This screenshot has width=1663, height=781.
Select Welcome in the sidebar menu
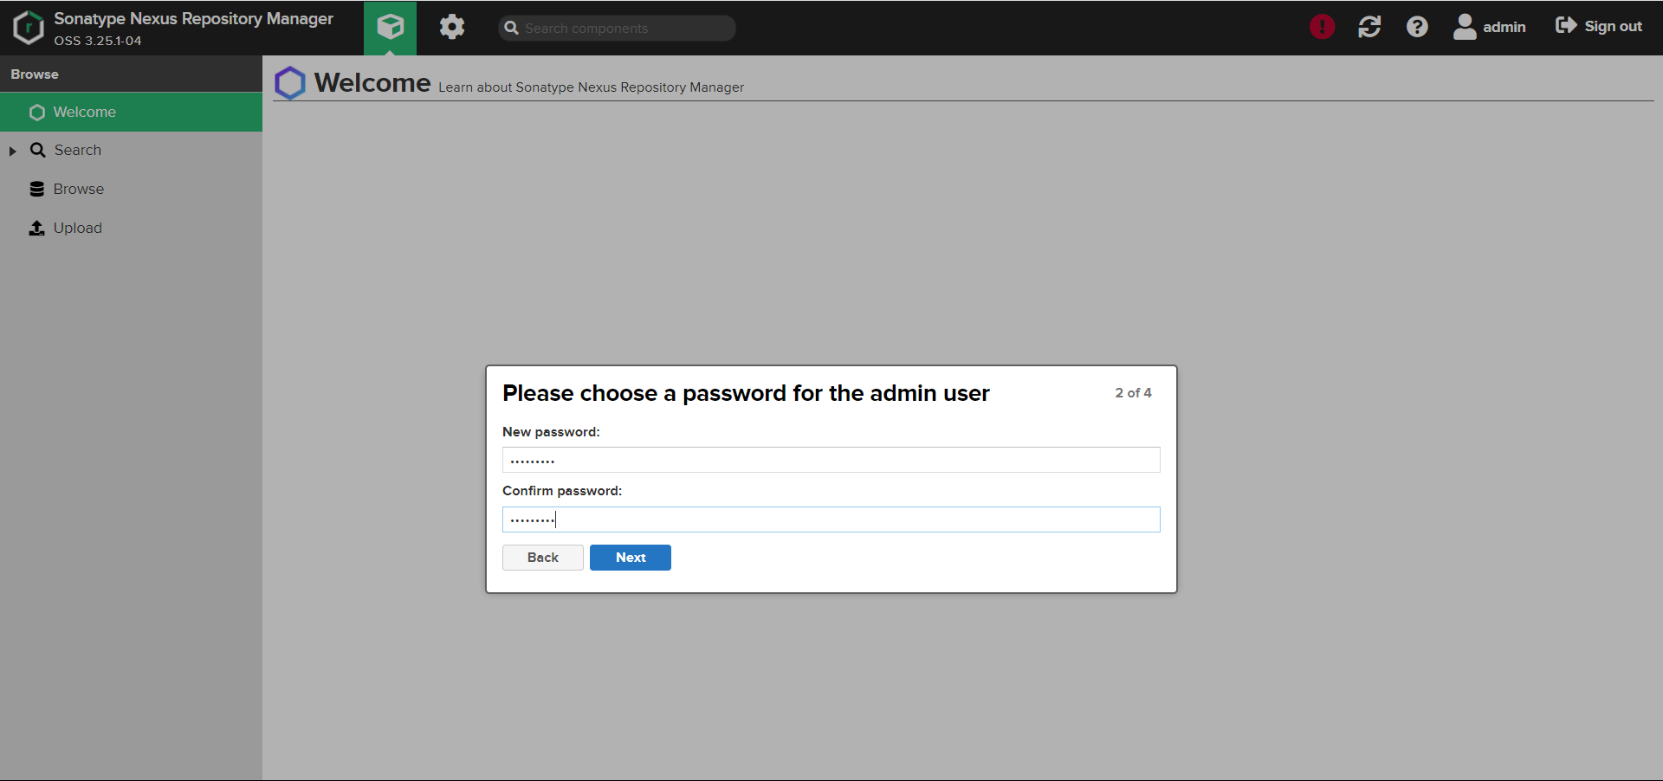pyautogui.click(x=85, y=112)
